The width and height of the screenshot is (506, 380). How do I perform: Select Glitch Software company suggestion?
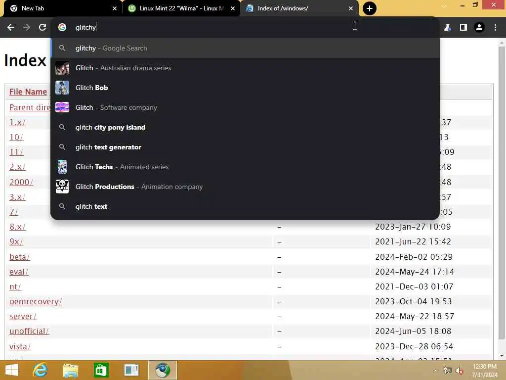tap(245, 107)
